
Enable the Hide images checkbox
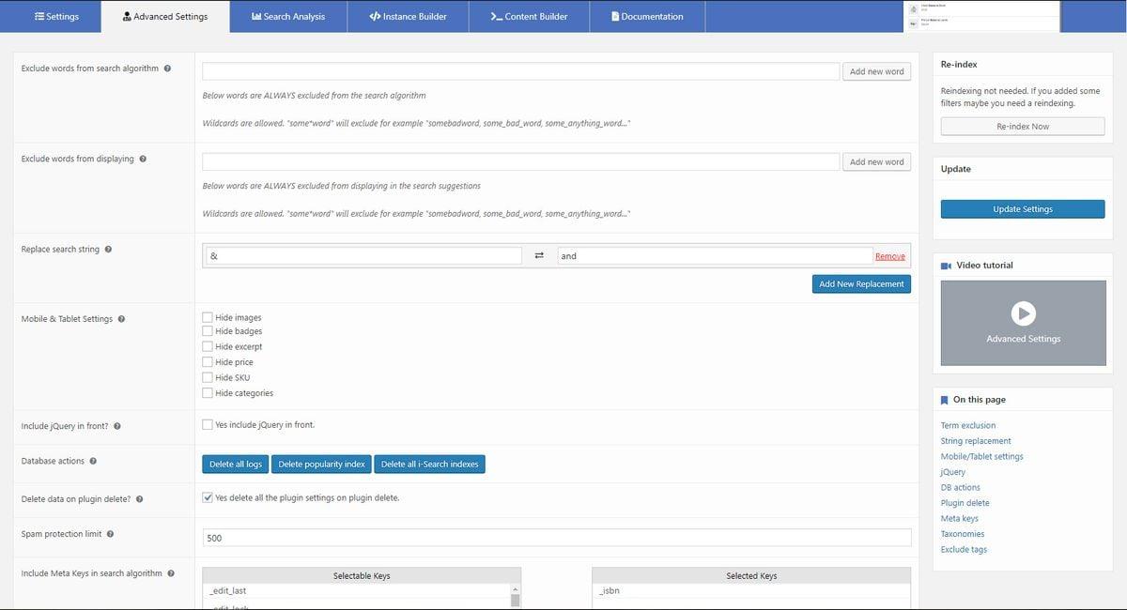tap(208, 317)
